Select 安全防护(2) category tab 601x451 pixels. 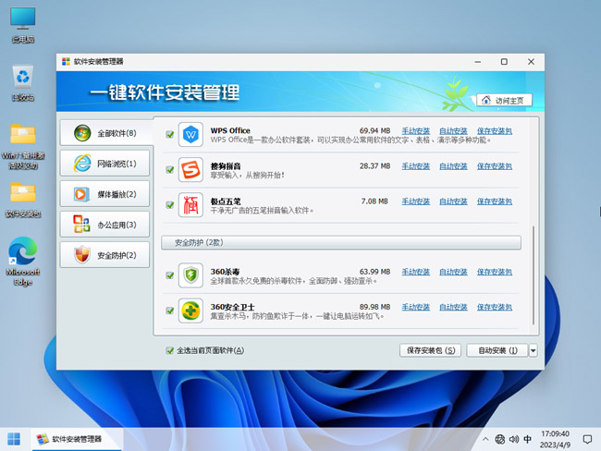click(105, 255)
